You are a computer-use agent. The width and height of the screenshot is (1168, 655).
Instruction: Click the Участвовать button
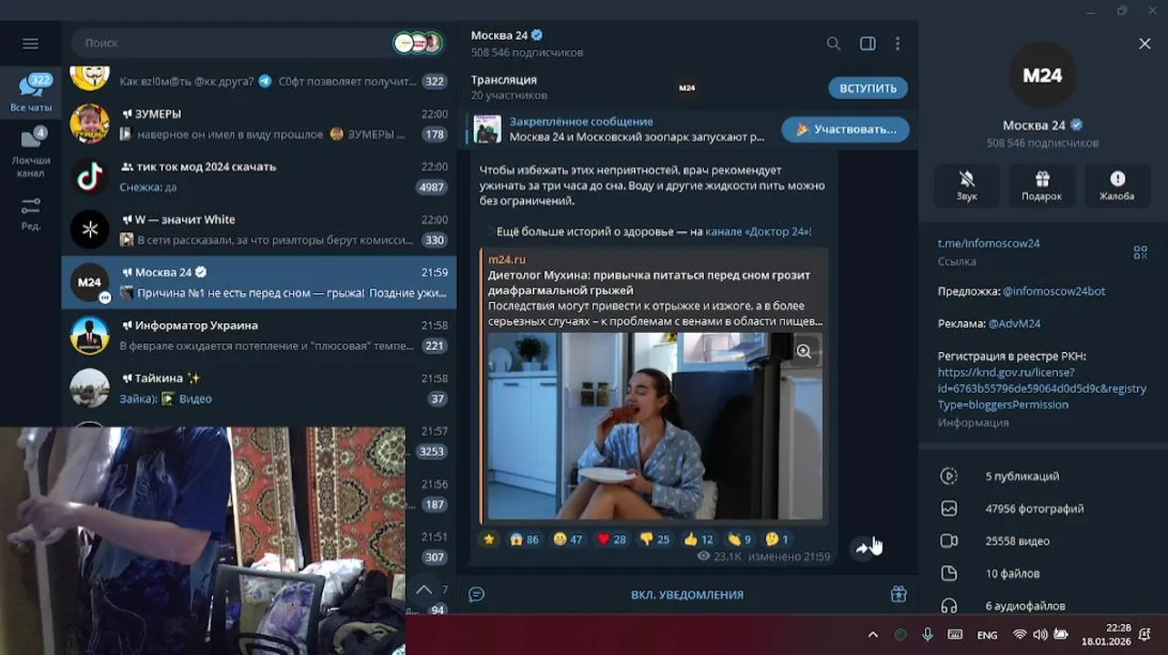click(845, 129)
